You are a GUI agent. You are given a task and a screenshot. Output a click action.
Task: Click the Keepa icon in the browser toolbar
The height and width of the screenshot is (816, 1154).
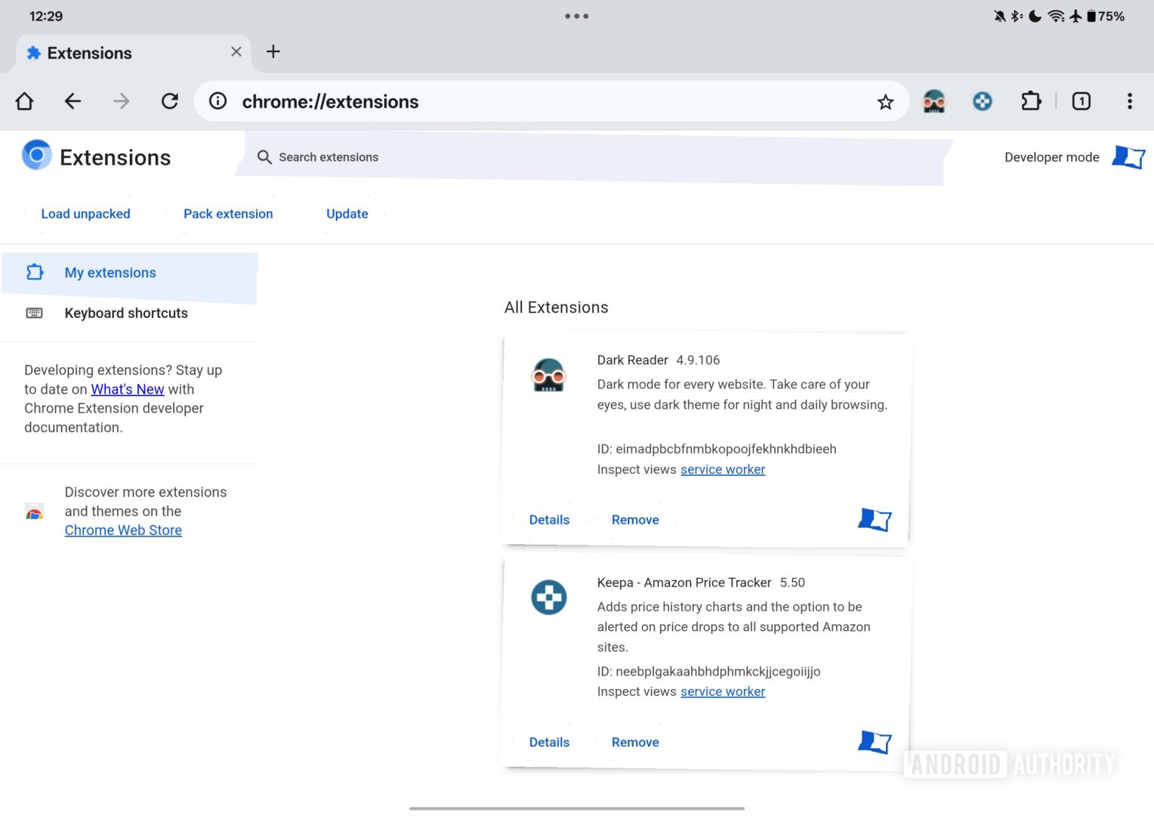(x=982, y=100)
